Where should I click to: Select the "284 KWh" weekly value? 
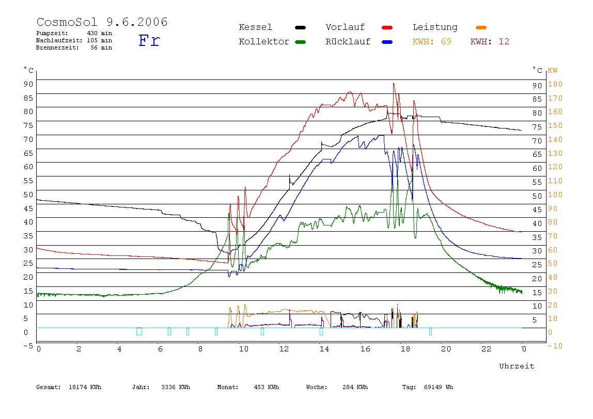point(355,387)
